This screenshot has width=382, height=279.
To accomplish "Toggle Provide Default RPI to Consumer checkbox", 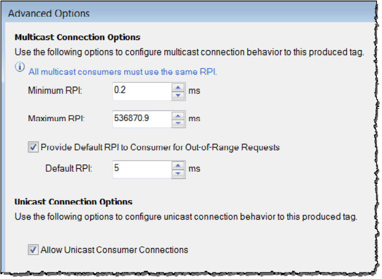I will coord(33,147).
